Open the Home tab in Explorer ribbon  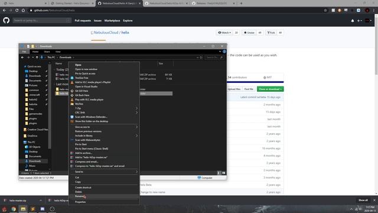pyautogui.click(x=35, y=51)
